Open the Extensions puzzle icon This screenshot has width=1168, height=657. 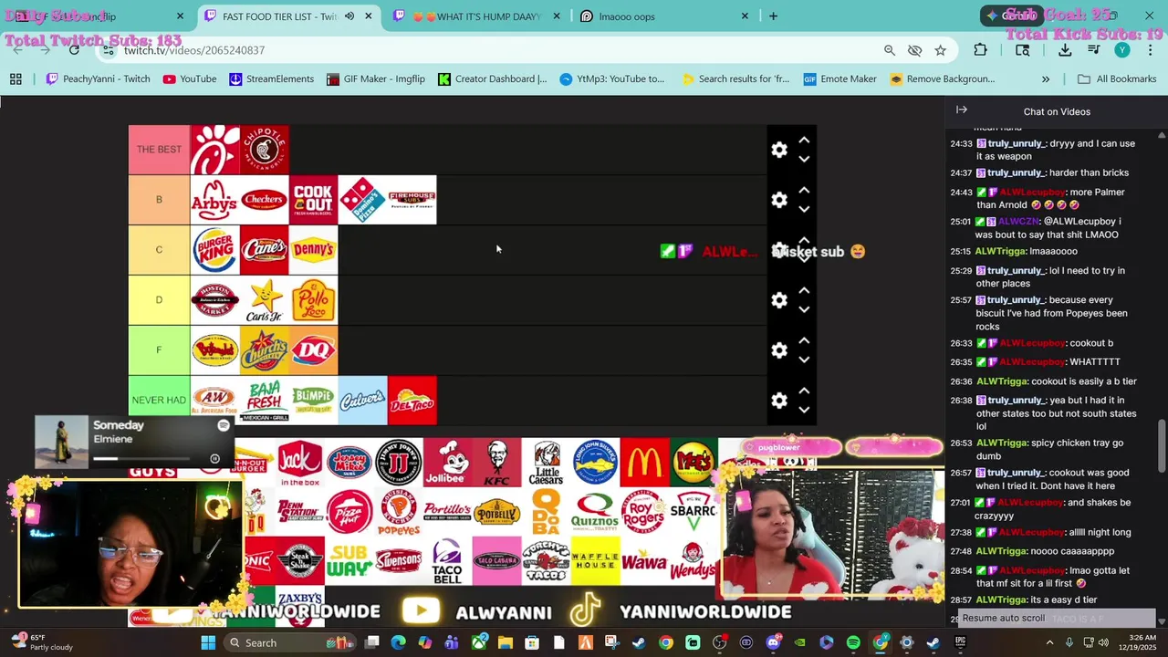click(x=980, y=50)
